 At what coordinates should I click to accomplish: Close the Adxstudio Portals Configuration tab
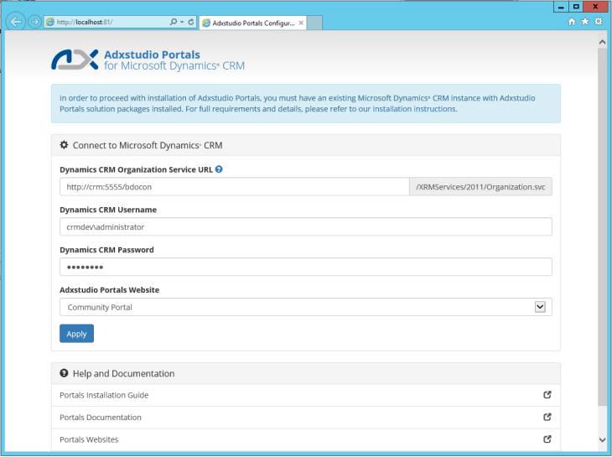pyautogui.click(x=301, y=23)
